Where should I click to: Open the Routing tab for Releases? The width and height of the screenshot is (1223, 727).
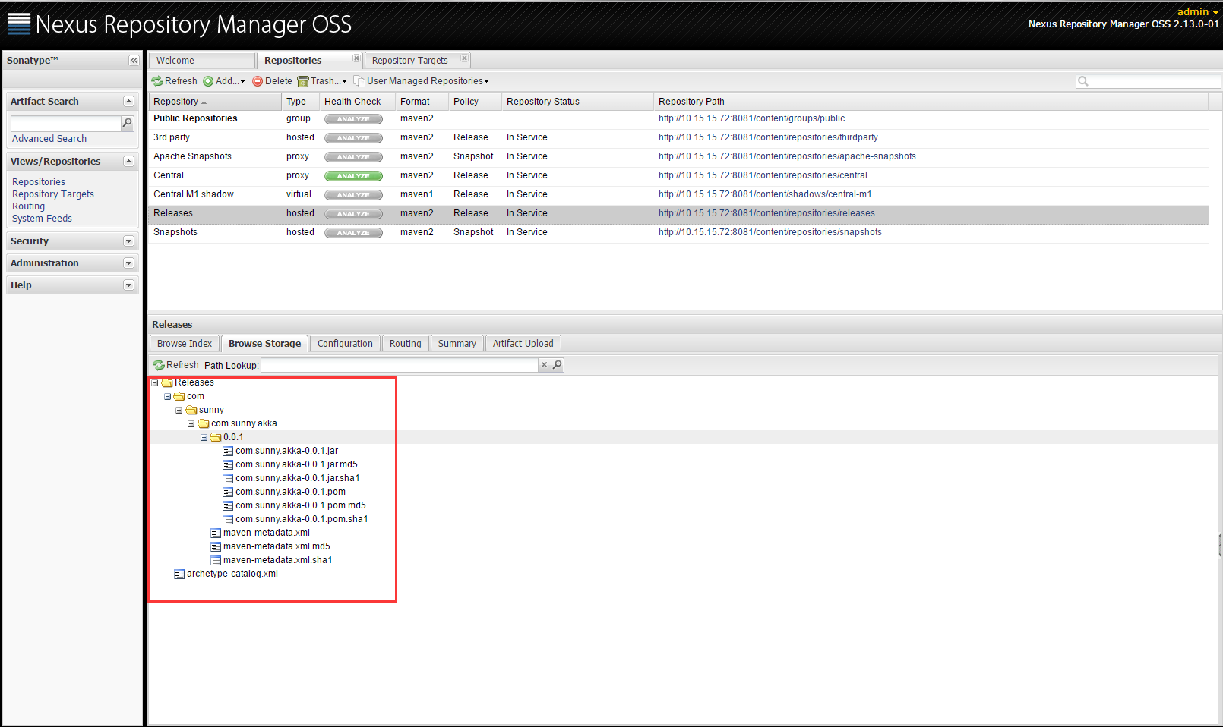point(405,344)
